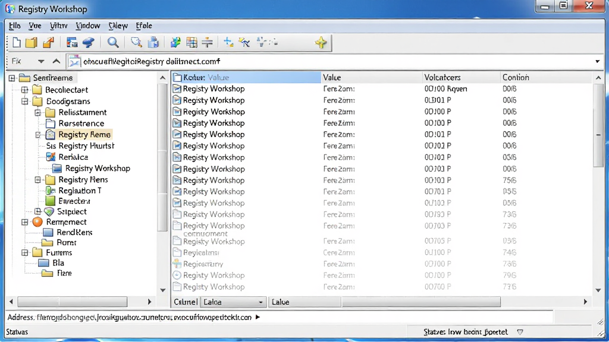Open the Ella menu
This screenshot has width=609, height=342.
(x=14, y=26)
